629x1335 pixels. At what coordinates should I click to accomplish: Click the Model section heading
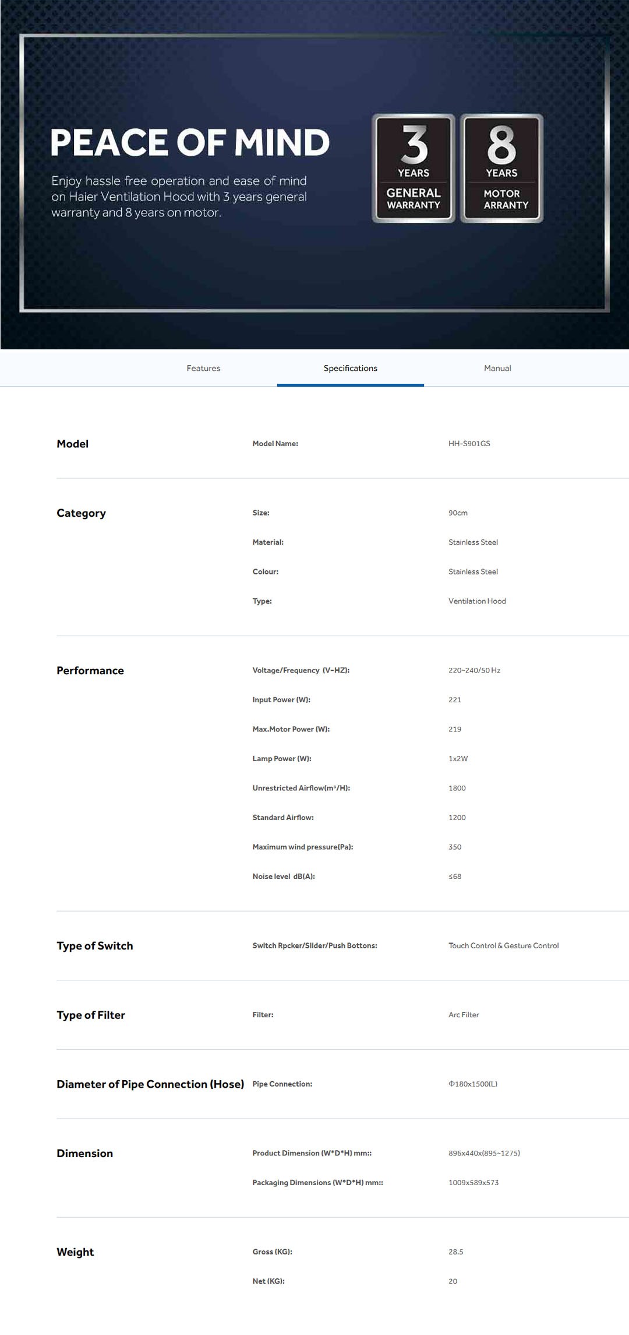[x=73, y=444]
